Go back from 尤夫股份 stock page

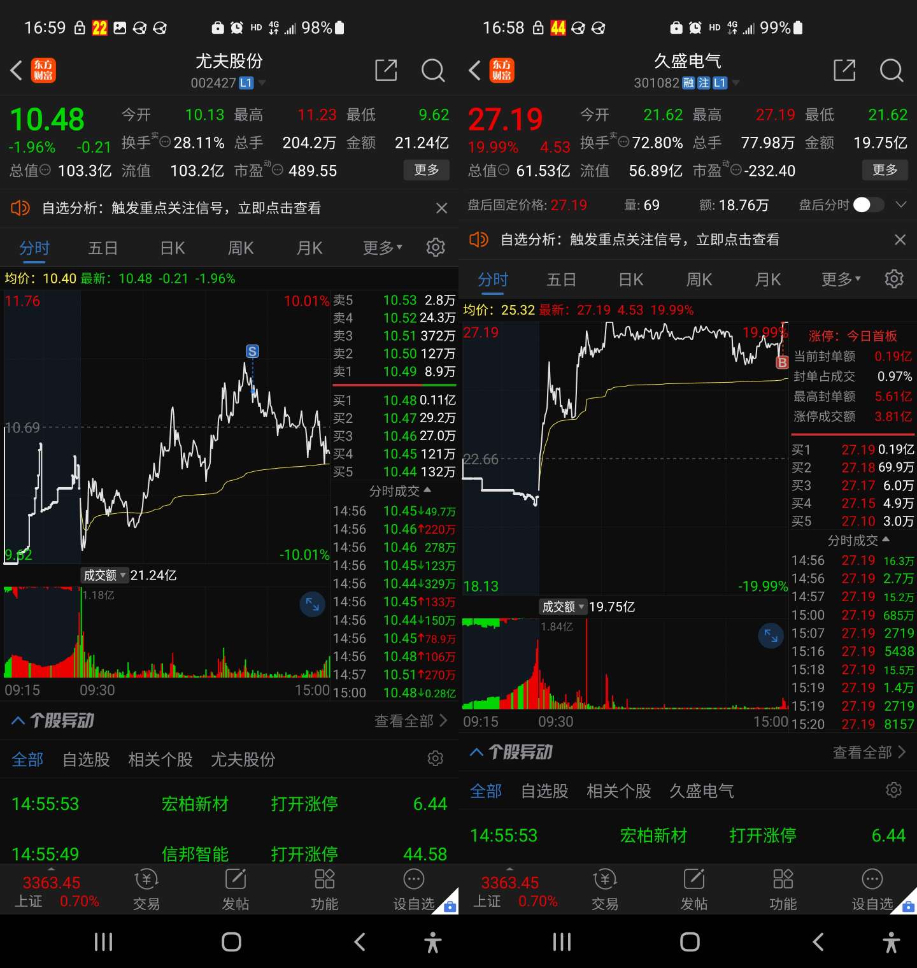[17, 70]
